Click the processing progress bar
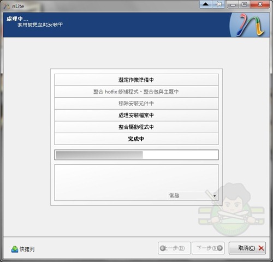The image size is (273, 262). 136,155
